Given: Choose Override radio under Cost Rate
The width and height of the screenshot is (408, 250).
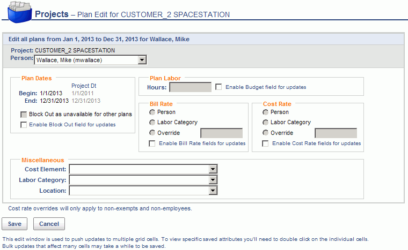Looking at the screenshot, I should [265, 133].
